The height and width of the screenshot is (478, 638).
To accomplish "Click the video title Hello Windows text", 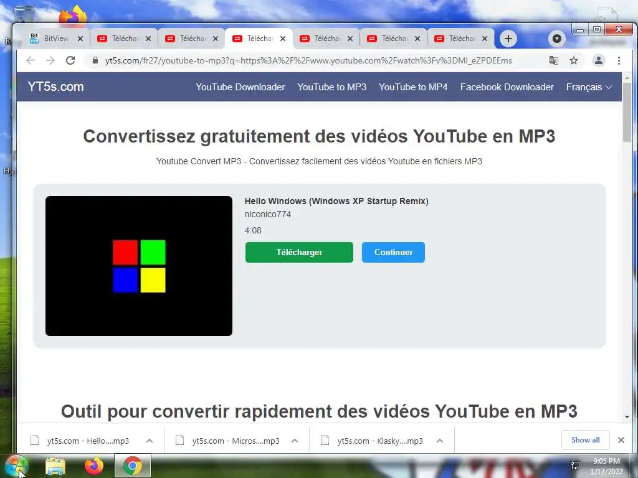I will pos(336,201).
